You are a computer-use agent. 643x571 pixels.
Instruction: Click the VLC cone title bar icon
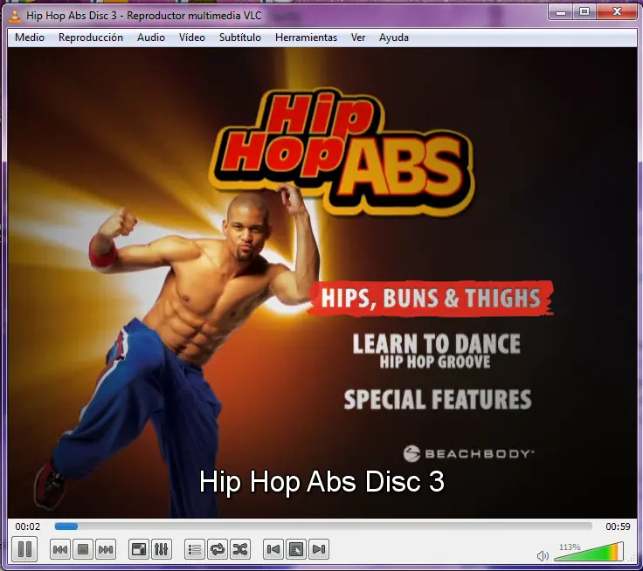click(x=15, y=16)
